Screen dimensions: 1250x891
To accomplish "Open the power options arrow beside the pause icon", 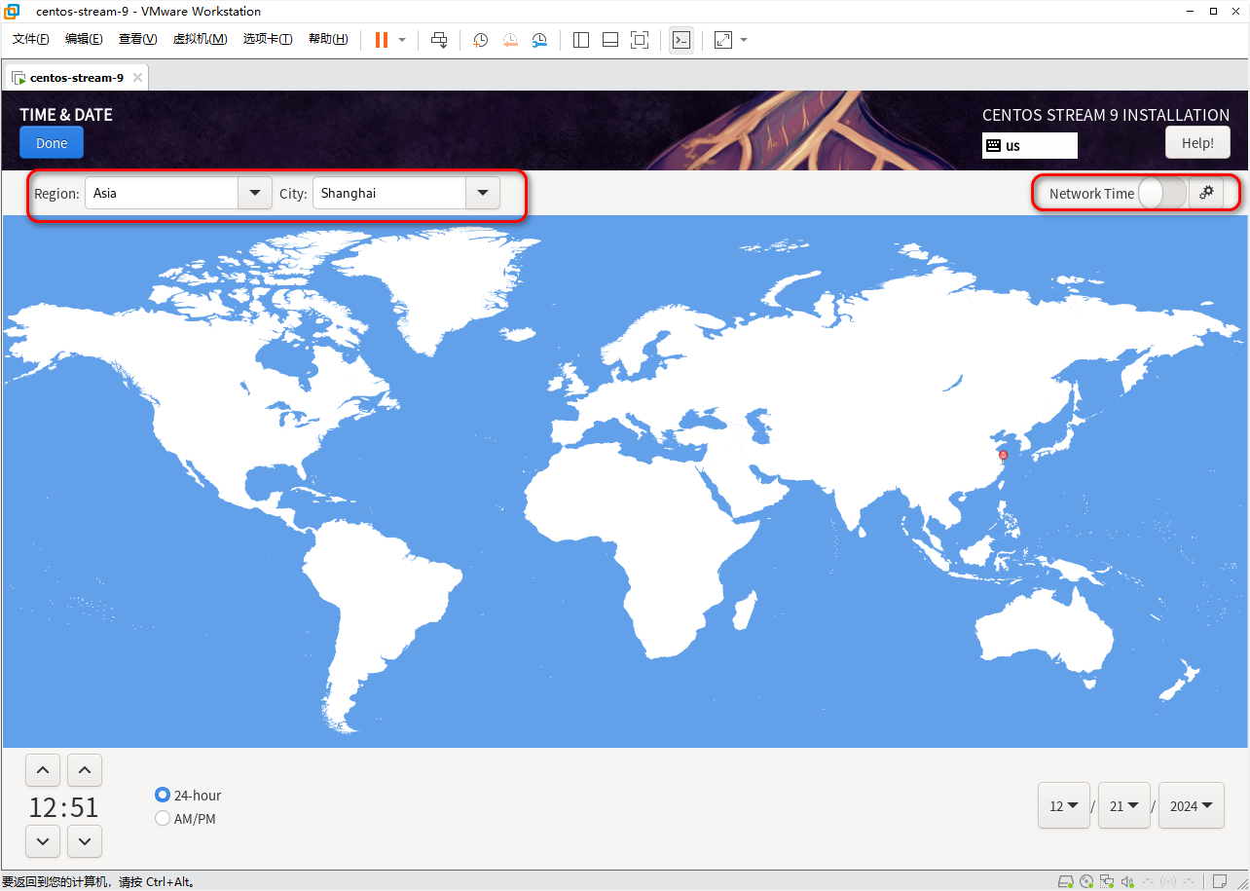I will pos(402,40).
